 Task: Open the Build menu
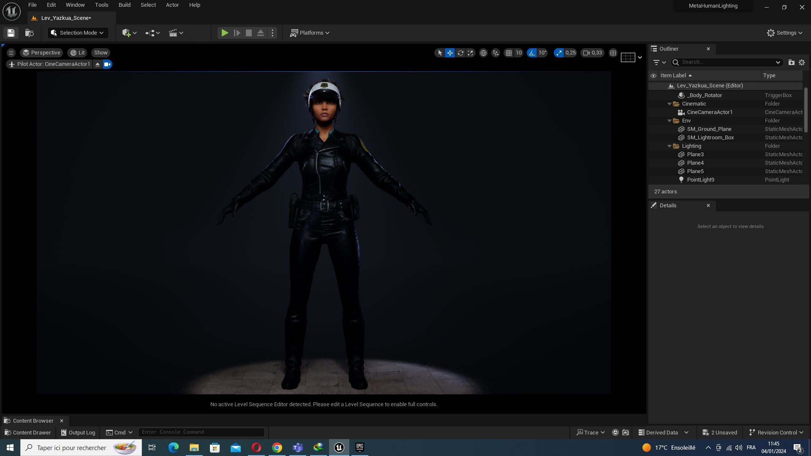tap(124, 5)
